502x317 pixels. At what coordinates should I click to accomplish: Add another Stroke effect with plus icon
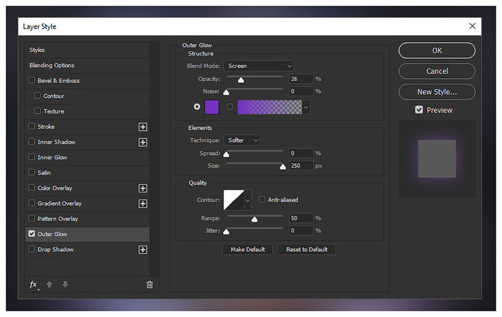click(x=143, y=127)
